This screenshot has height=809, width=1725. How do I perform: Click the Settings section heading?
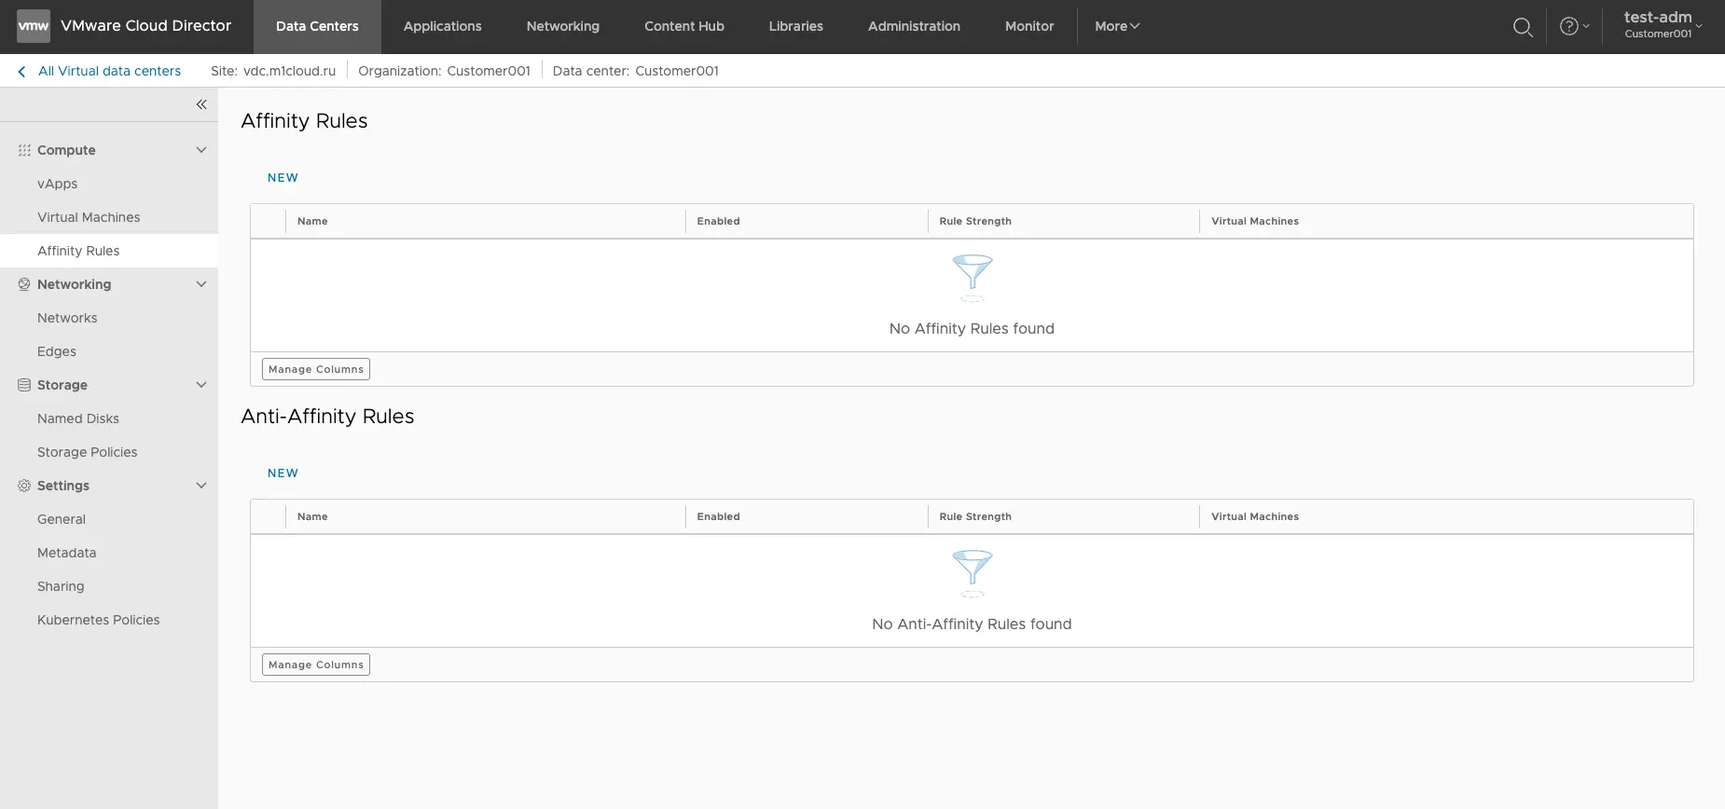point(63,486)
